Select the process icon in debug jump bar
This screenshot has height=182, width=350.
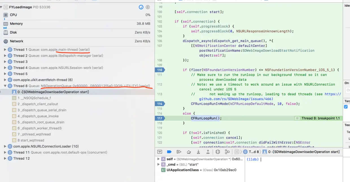tap(237, 152)
